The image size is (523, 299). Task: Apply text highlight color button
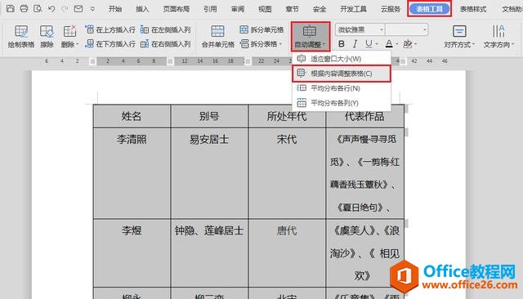click(408, 43)
